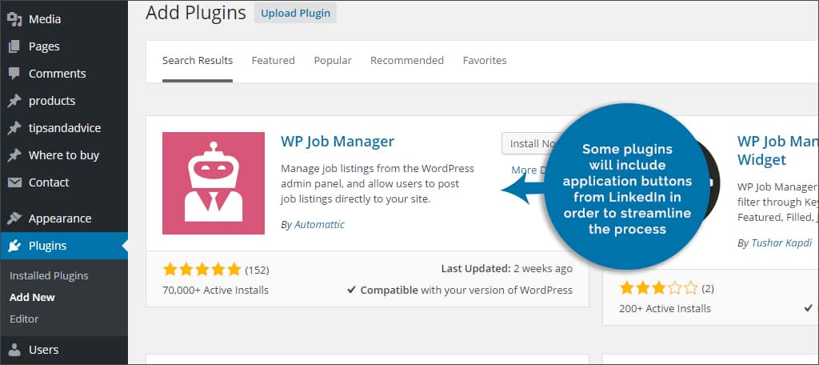Click the WP Job Manager robot thumbnail

click(214, 183)
